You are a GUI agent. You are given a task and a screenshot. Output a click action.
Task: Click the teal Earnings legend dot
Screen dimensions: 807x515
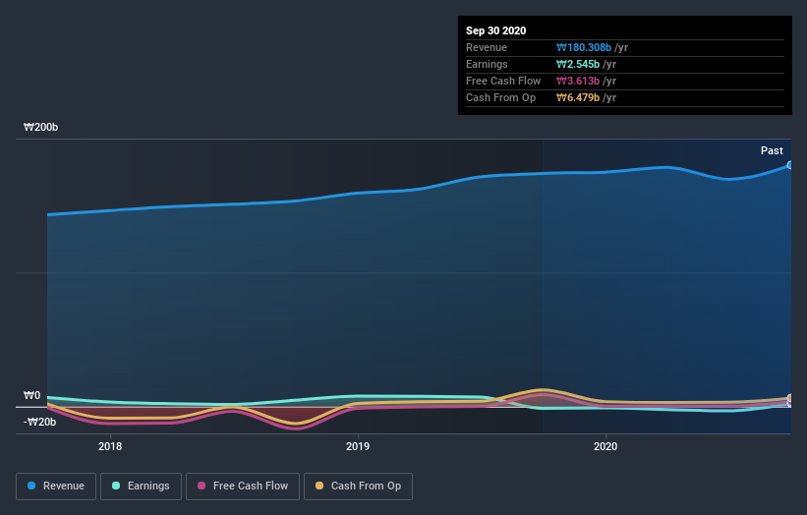(x=116, y=486)
